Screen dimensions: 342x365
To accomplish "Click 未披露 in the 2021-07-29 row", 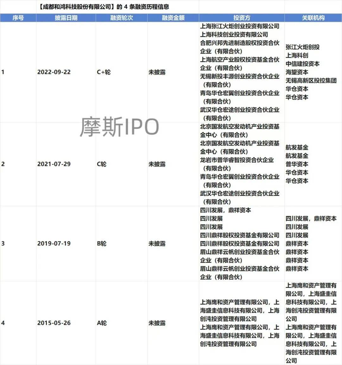I will click(157, 164).
